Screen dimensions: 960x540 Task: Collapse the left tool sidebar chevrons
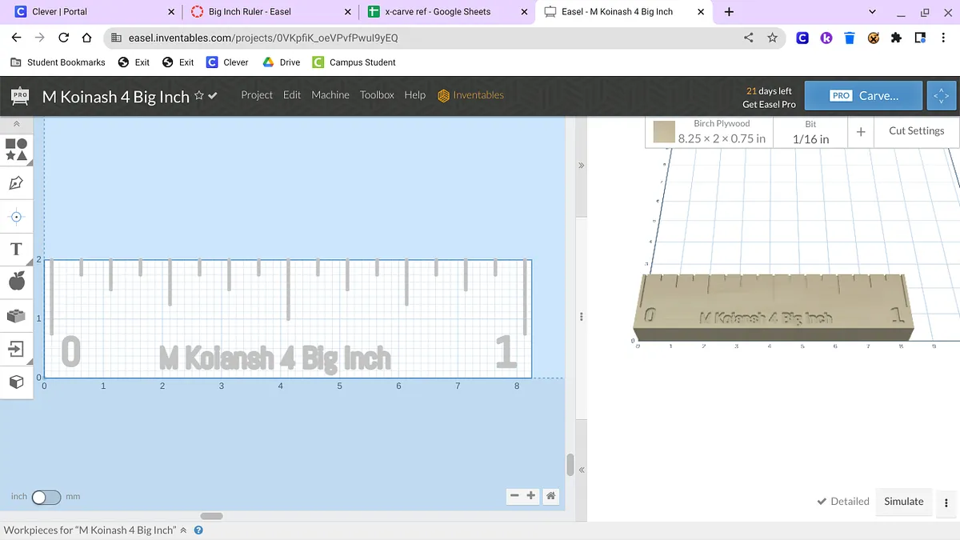coord(16,124)
